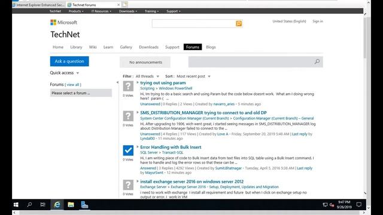Close the Technet forums browser tab
383x215 pixels.
coord(118,5)
